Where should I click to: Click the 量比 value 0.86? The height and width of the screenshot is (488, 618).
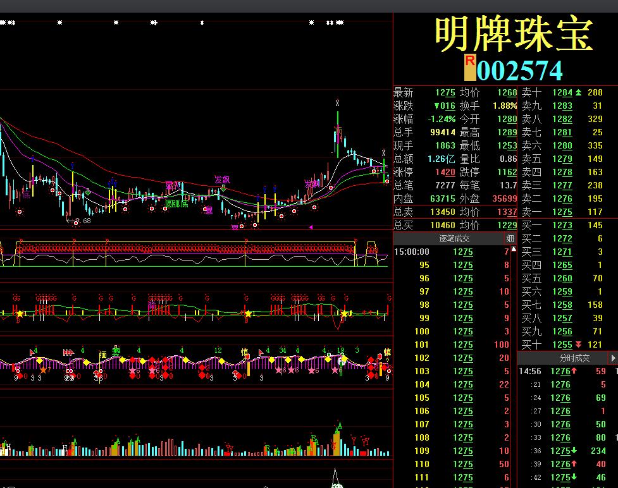tap(508, 159)
